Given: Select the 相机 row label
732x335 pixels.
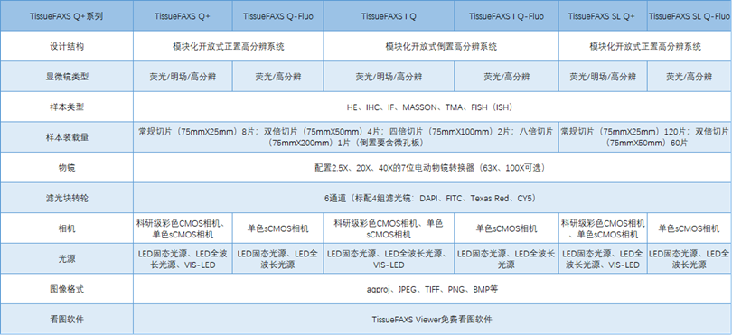Looking at the screenshot, I should coord(67,228).
